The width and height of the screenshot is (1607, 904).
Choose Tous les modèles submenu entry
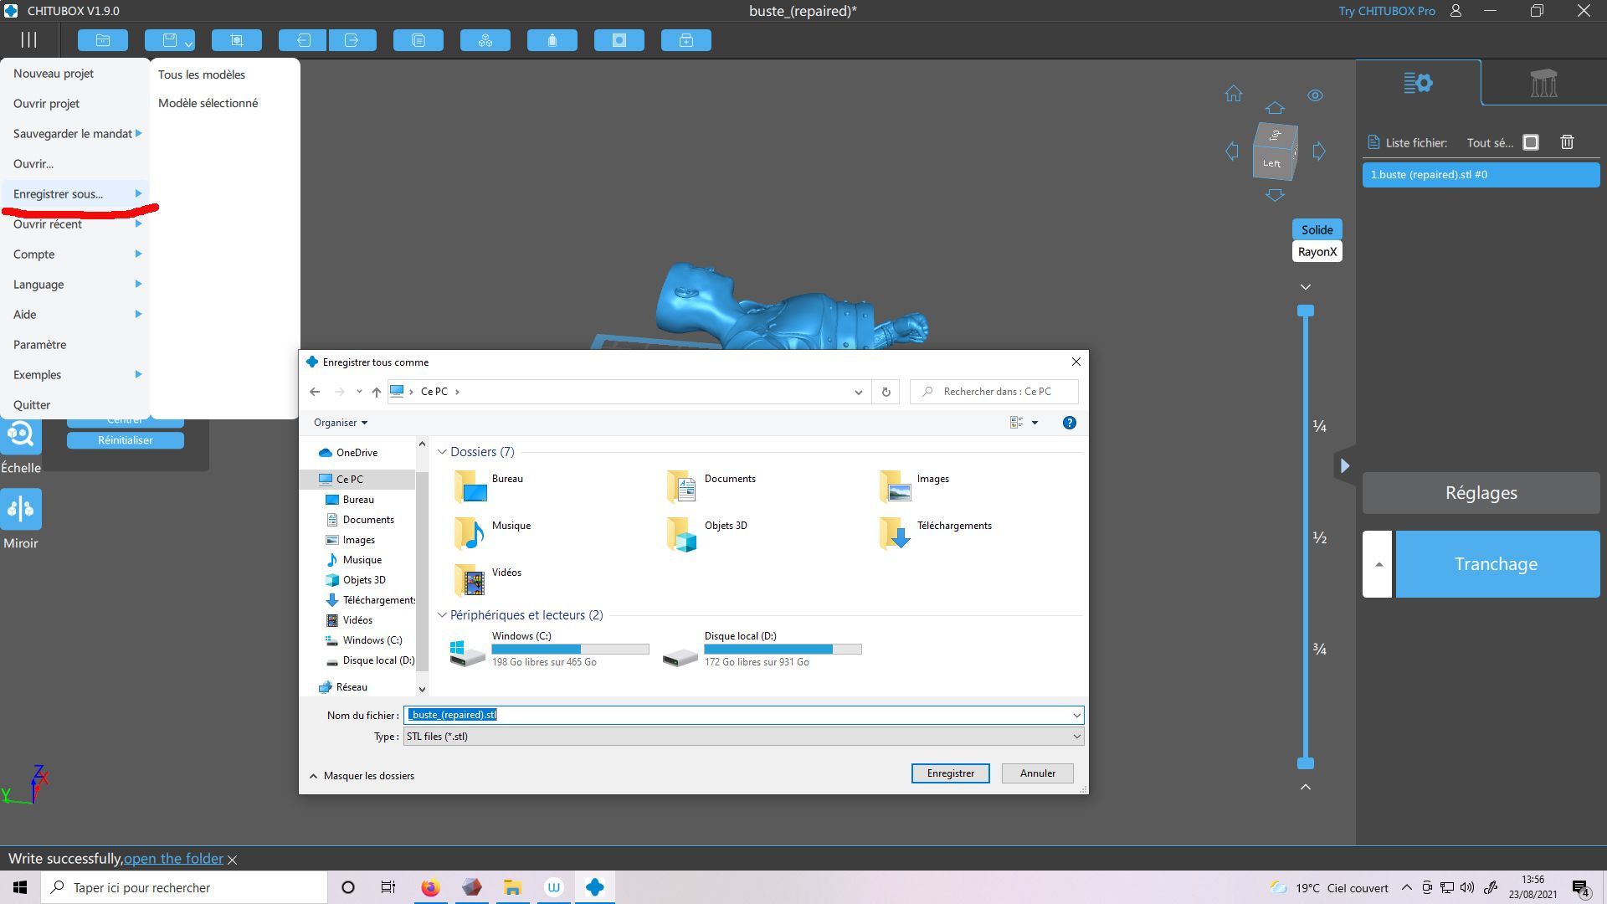tap(202, 74)
